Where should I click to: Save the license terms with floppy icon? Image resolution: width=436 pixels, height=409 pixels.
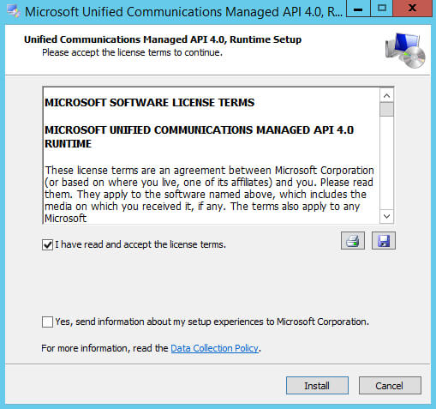tap(384, 241)
